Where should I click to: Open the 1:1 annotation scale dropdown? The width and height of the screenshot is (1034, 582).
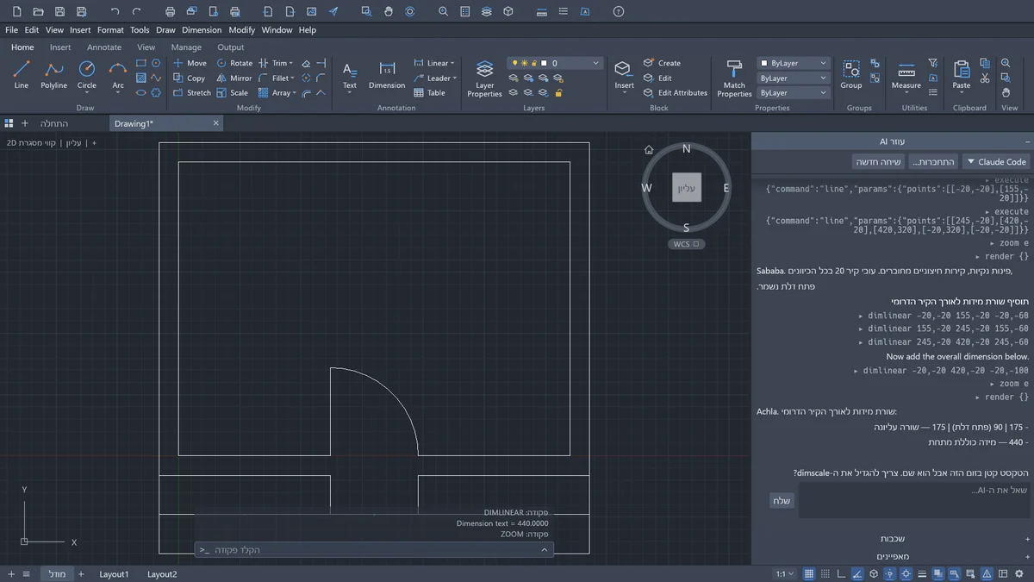pyautogui.click(x=785, y=574)
